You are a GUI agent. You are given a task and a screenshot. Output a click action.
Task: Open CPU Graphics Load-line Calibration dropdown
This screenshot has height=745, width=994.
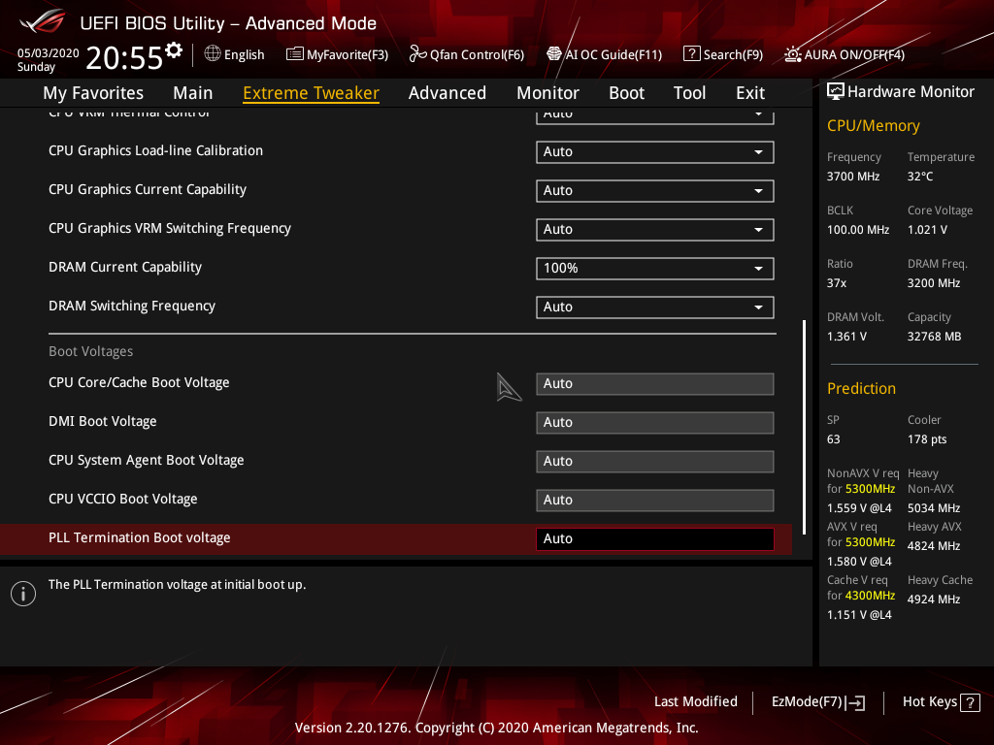tap(655, 152)
